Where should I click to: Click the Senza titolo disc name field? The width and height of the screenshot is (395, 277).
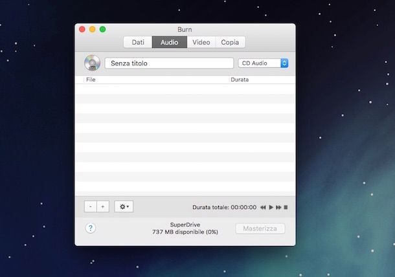[x=170, y=63]
